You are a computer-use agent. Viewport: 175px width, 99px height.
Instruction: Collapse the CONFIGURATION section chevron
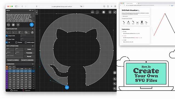33,29
